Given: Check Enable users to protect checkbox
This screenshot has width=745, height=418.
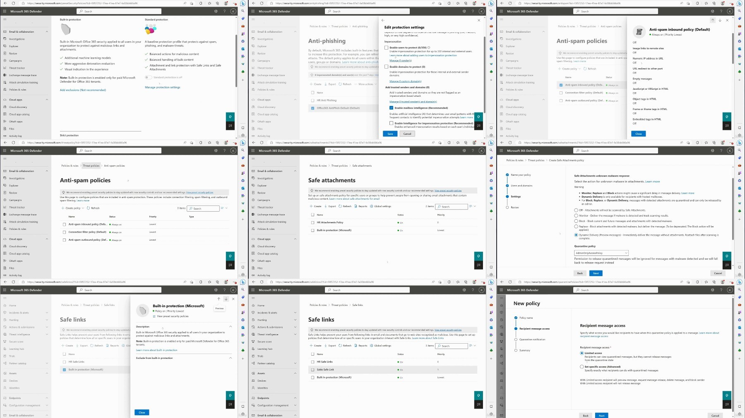Looking at the screenshot, I should (x=387, y=48).
